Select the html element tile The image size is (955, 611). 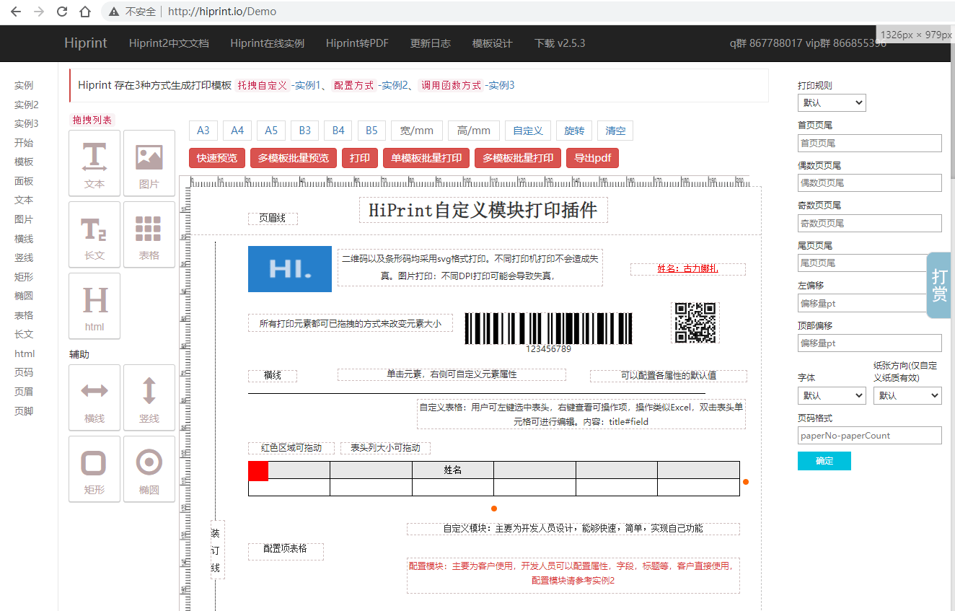click(x=94, y=306)
